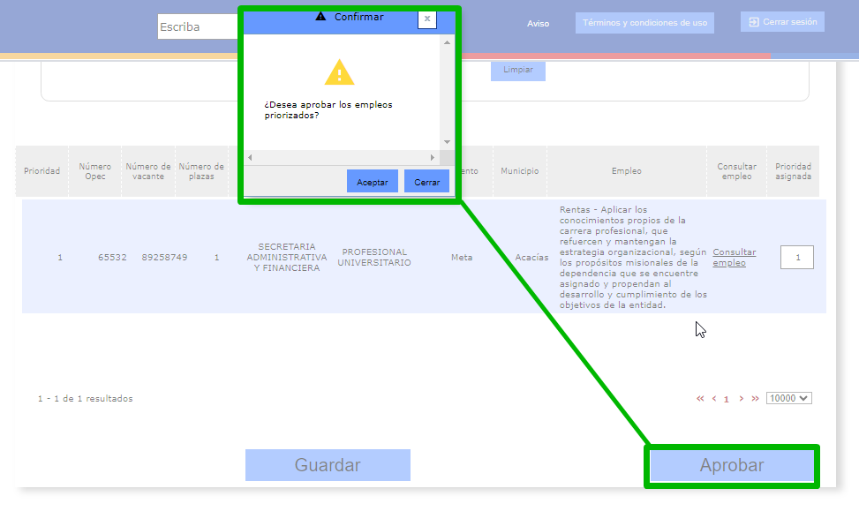The height and width of the screenshot is (511, 859).
Task: Go to the first results page
Action: coord(700,398)
